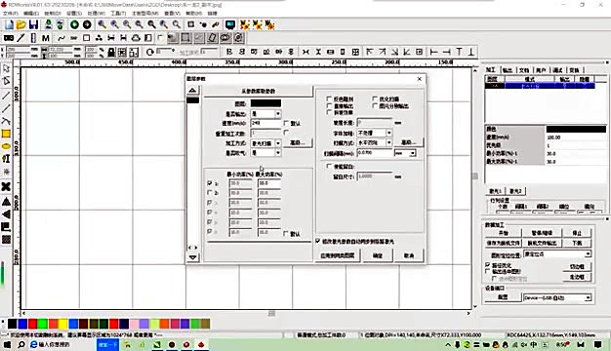Image resolution: width=611 pixels, height=351 pixels.
Task: Toggle the direct-output checkbox in the layer dialog
Action: tap(329, 105)
